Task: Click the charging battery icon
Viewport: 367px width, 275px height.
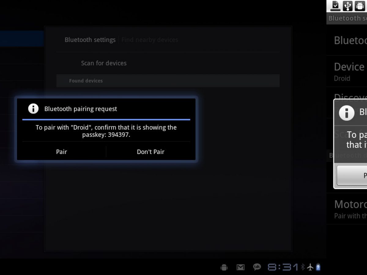Action: pyautogui.click(x=318, y=267)
